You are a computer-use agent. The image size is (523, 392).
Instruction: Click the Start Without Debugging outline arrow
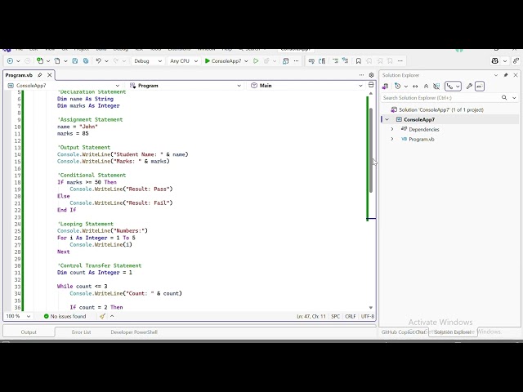(x=256, y=61)
